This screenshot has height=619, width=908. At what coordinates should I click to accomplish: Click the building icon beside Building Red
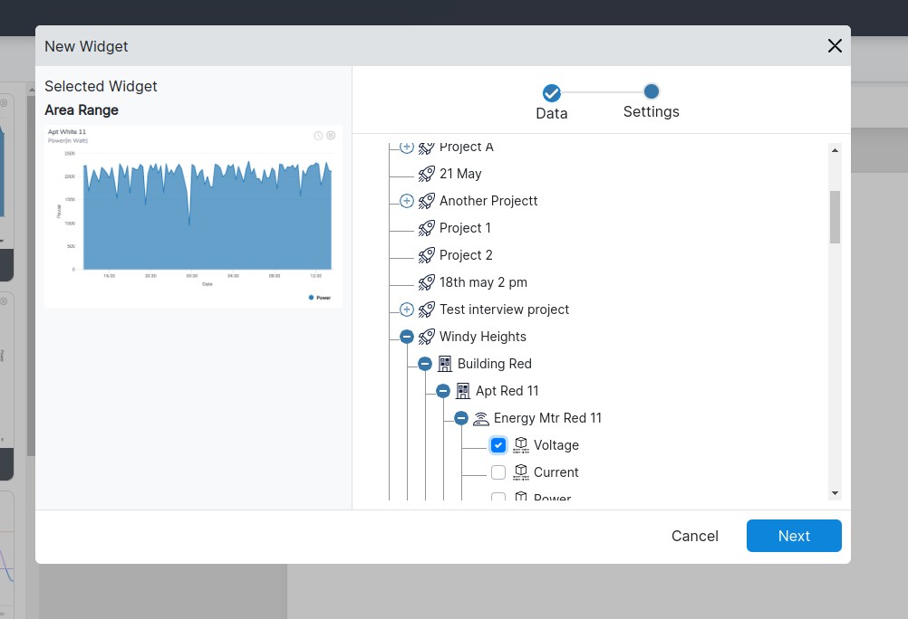(444, 364)
